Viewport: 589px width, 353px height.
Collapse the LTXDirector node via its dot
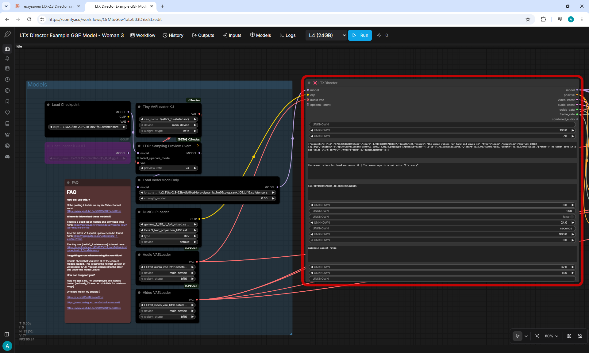(309, 83)
